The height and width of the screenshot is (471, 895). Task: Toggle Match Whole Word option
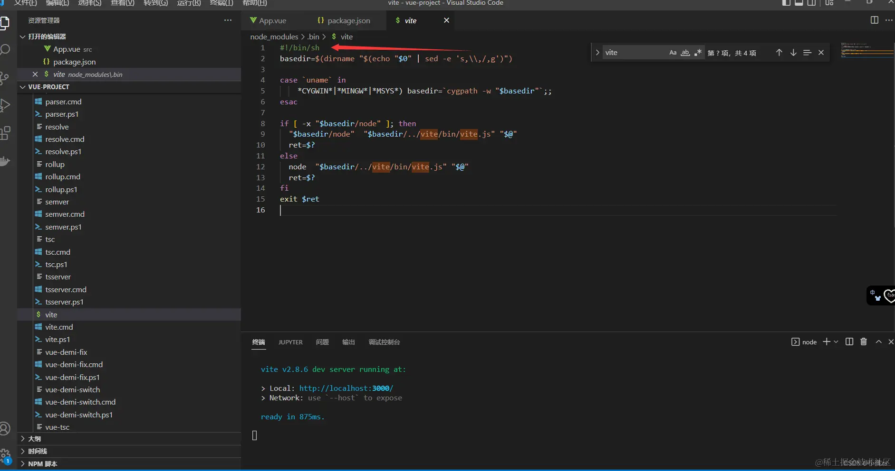click(685, 53)
